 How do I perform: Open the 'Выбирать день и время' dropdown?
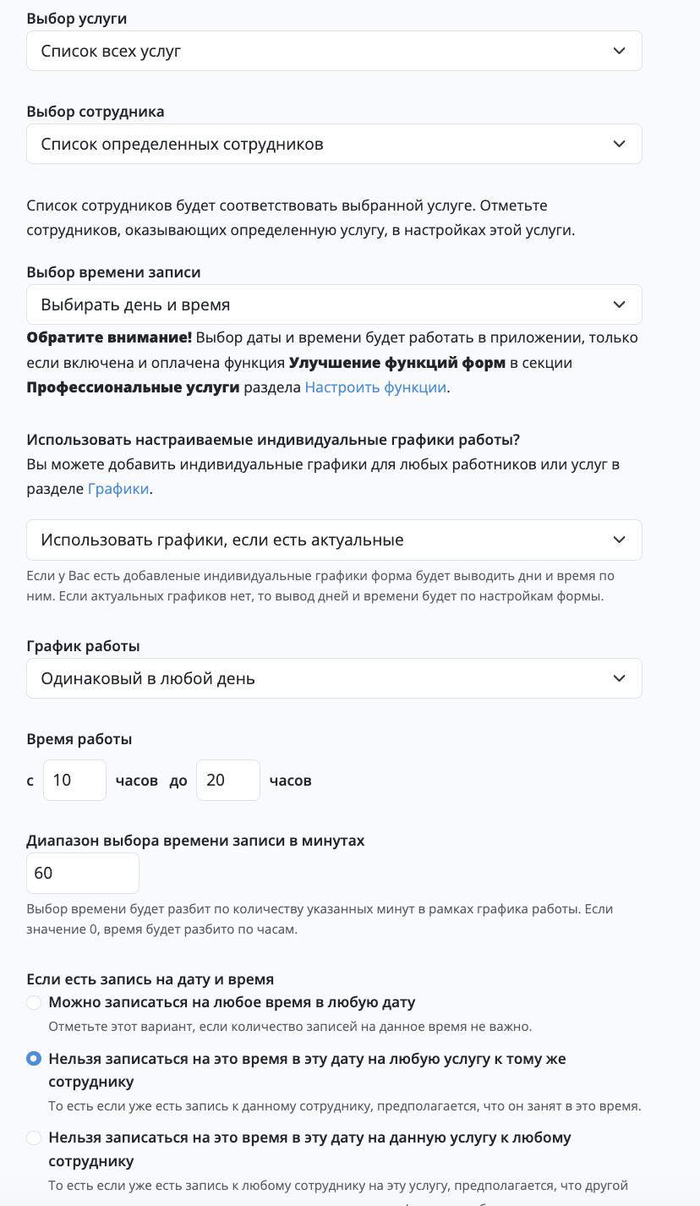click(x=334, y=304)
